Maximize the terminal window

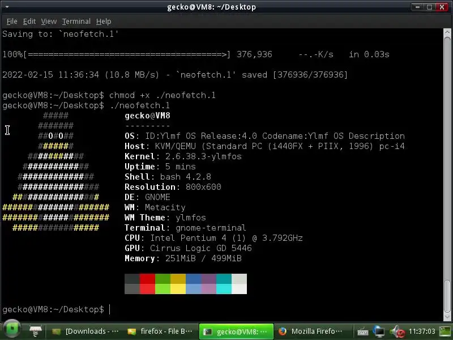pos(430,7)
